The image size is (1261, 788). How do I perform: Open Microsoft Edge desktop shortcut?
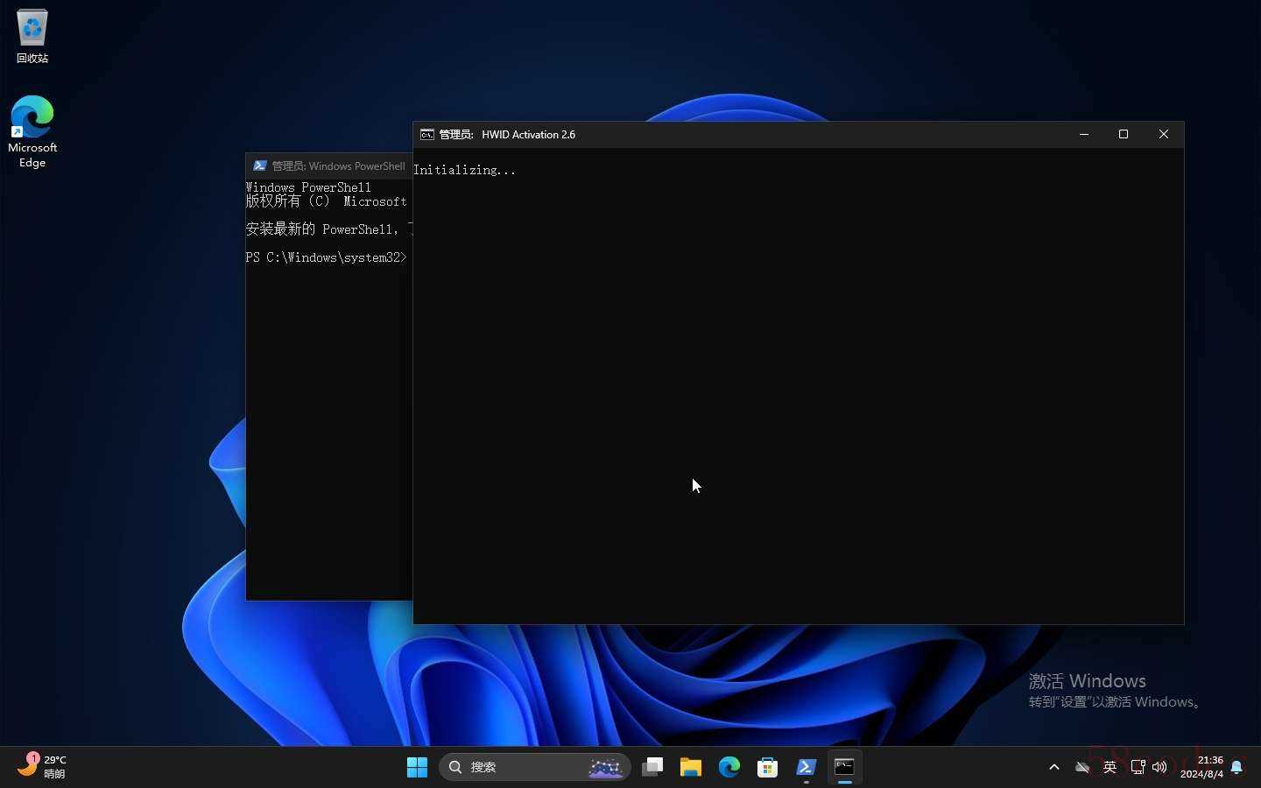pos(32,131)
